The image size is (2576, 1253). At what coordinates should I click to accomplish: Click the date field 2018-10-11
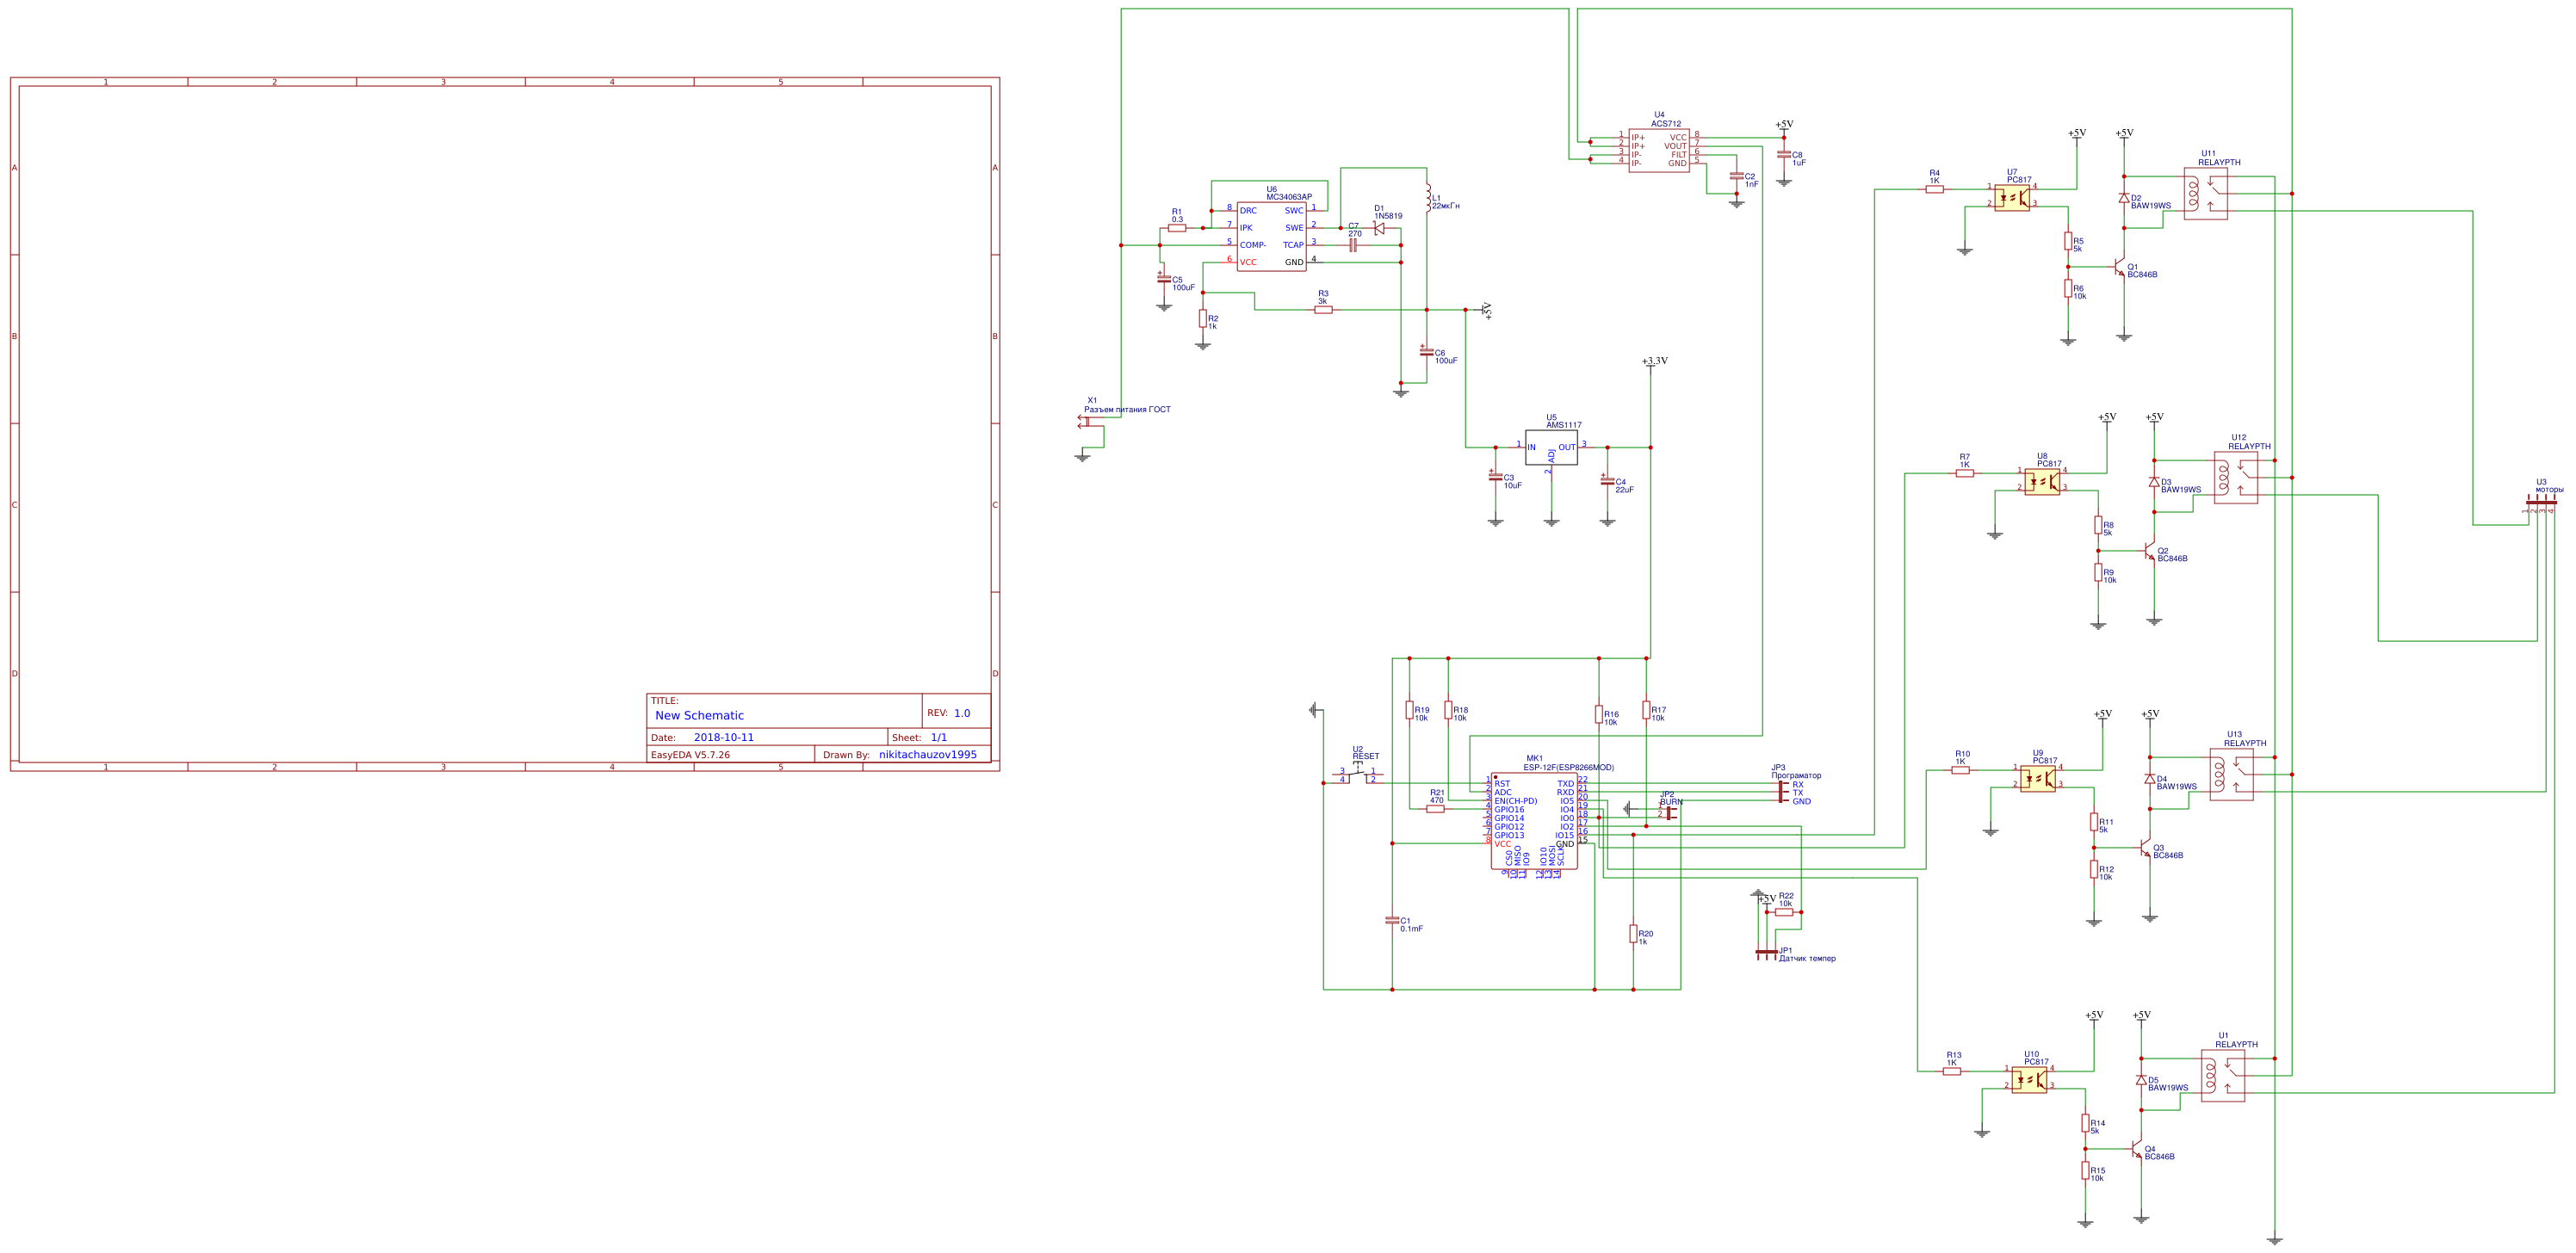[x=723, y=738]
